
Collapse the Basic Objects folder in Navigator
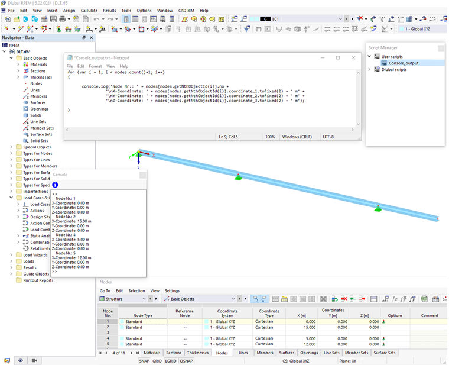(x=11, y=58)
